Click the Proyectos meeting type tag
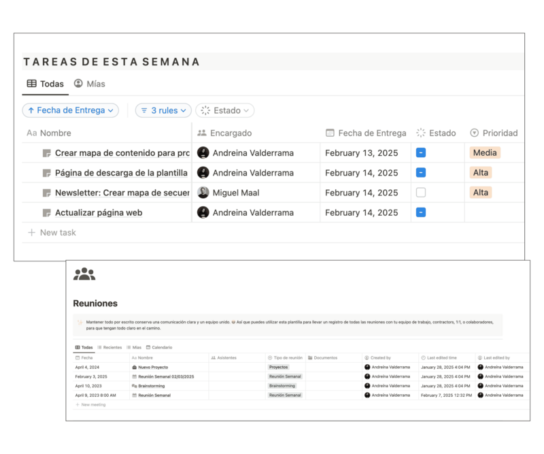Viewport: 544px width, 454px height. (279, 367)
